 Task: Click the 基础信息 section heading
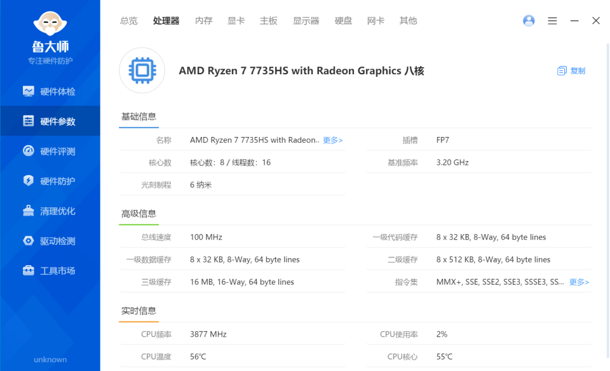coord(139,117)
